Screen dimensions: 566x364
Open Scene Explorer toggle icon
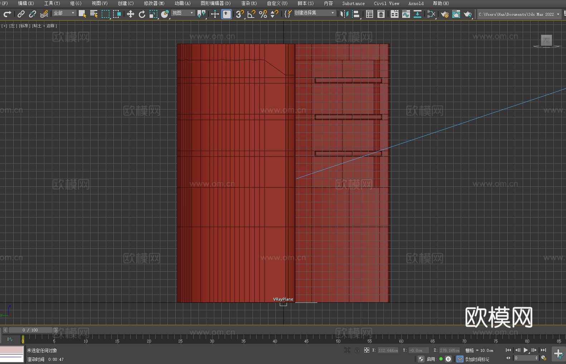click(x=370, y=14)
